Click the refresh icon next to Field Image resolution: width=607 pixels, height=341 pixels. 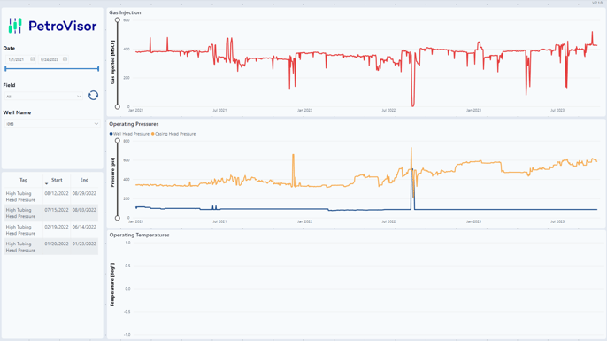coord(93,96)
